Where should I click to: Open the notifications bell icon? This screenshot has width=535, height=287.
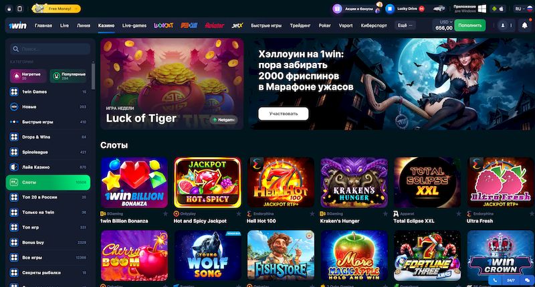point(524,25)
